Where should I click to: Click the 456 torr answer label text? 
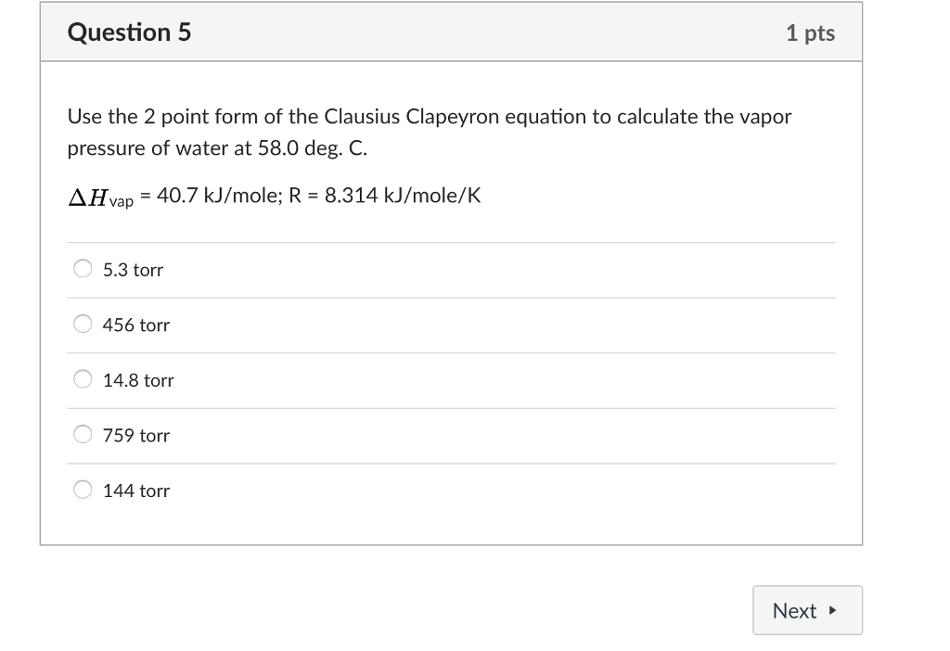tap(135, 325)
